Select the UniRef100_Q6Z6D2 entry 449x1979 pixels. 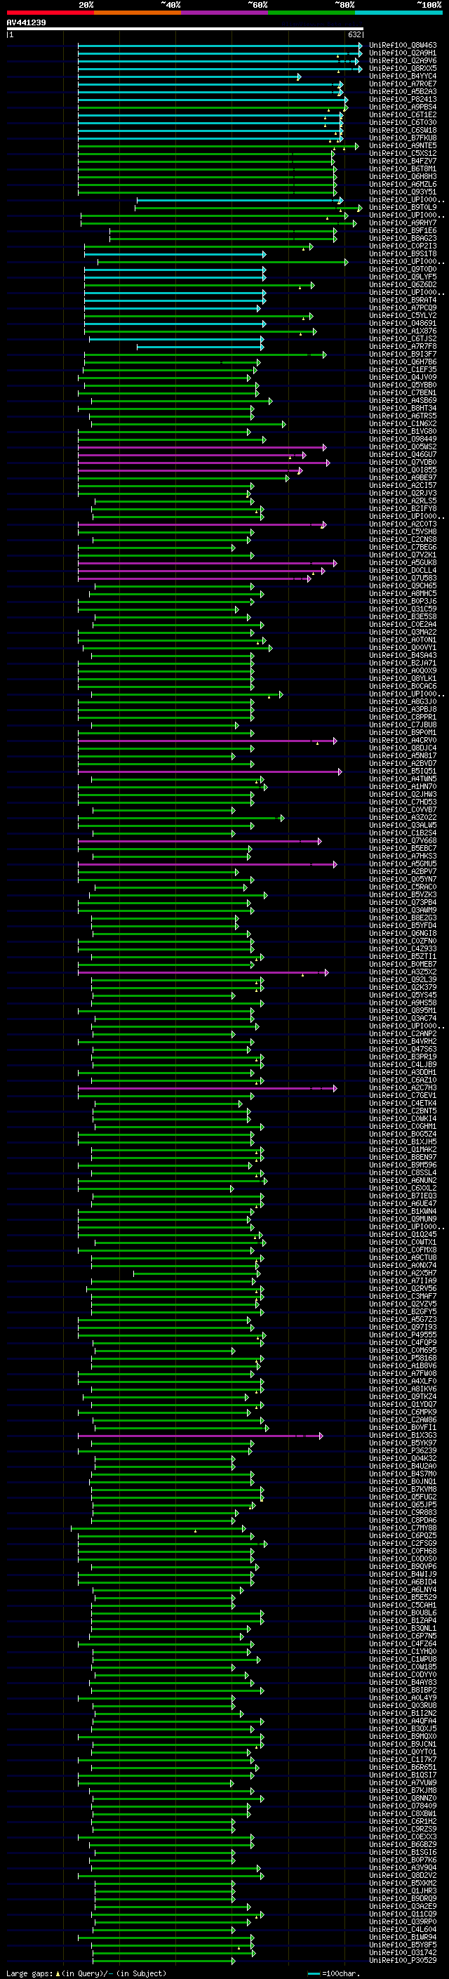point(403,285)
